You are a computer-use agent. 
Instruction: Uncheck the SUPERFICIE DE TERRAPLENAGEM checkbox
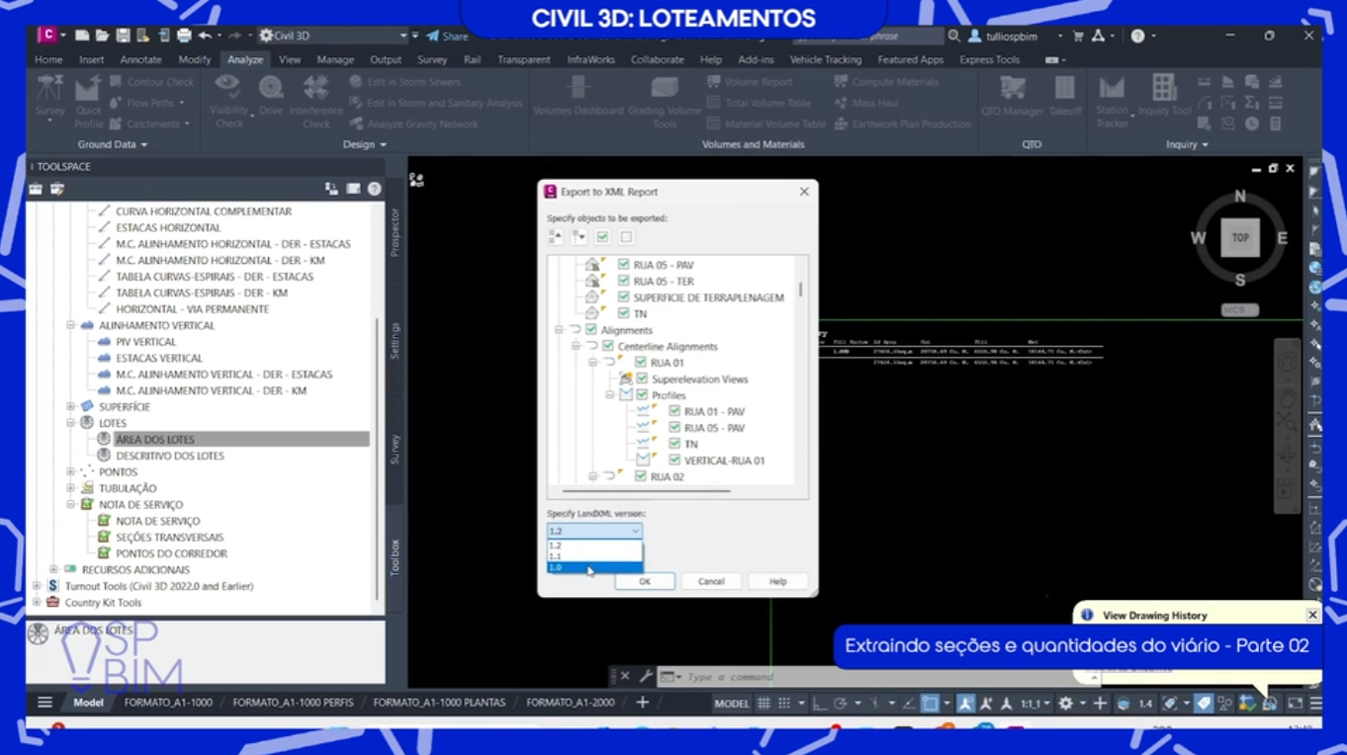click(624, 297)
